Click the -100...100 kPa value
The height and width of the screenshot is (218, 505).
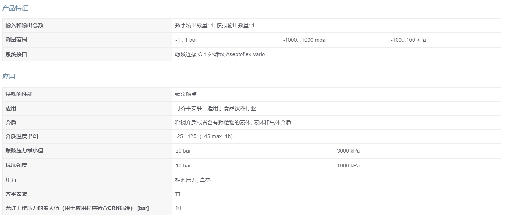[408, 40]
